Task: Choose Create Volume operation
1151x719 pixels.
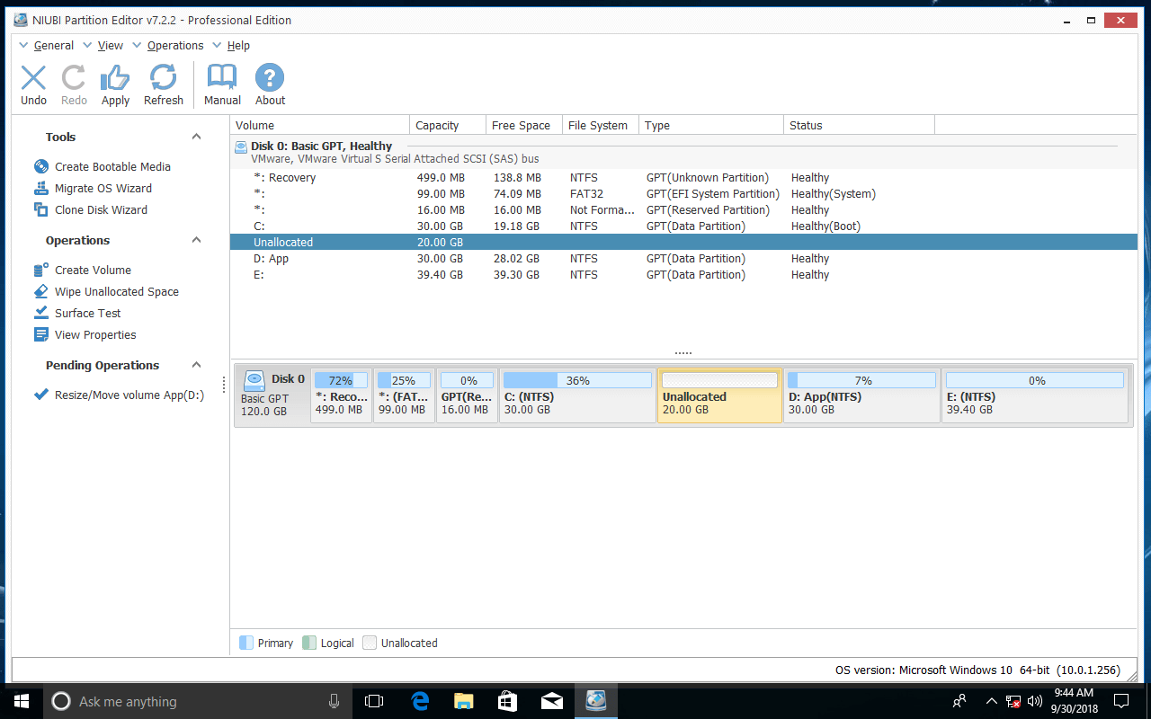Action: pyautogui.click(x=93, y=270)
